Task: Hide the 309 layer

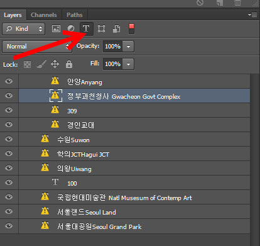Action: pyautogui.click(x=9, y=110)
